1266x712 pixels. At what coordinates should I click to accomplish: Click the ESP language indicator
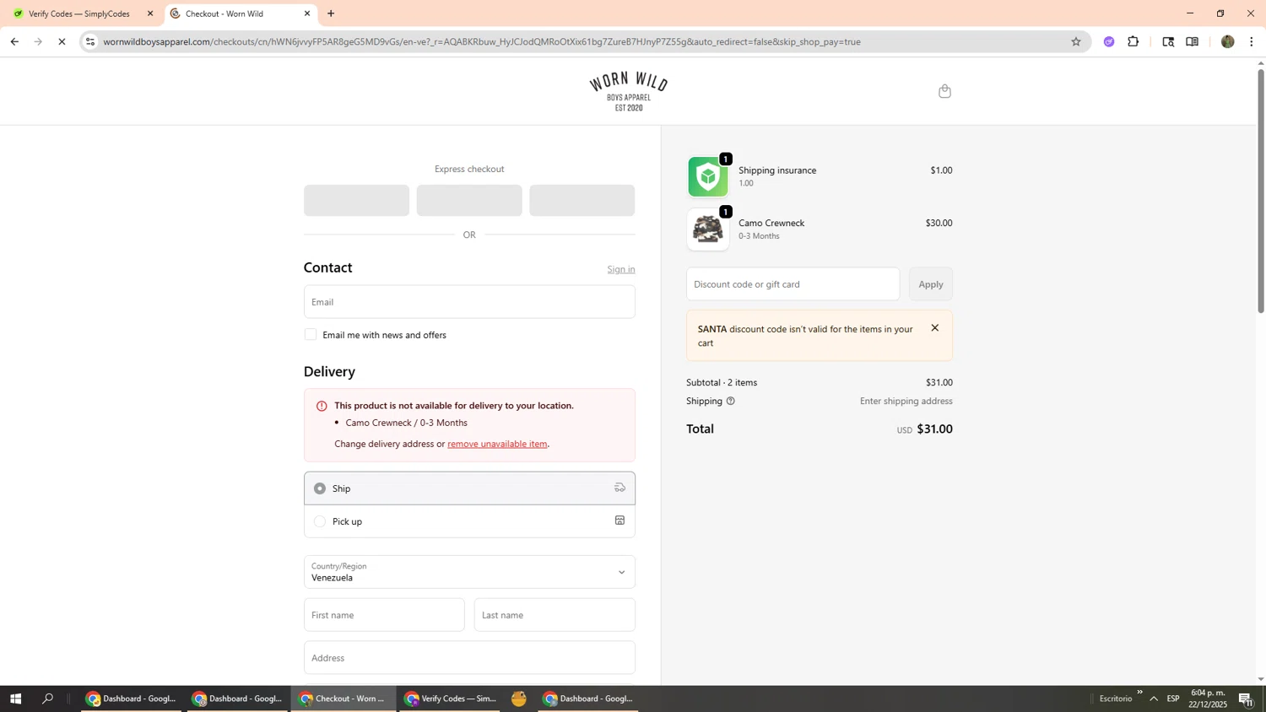[x=1173, y=699]
